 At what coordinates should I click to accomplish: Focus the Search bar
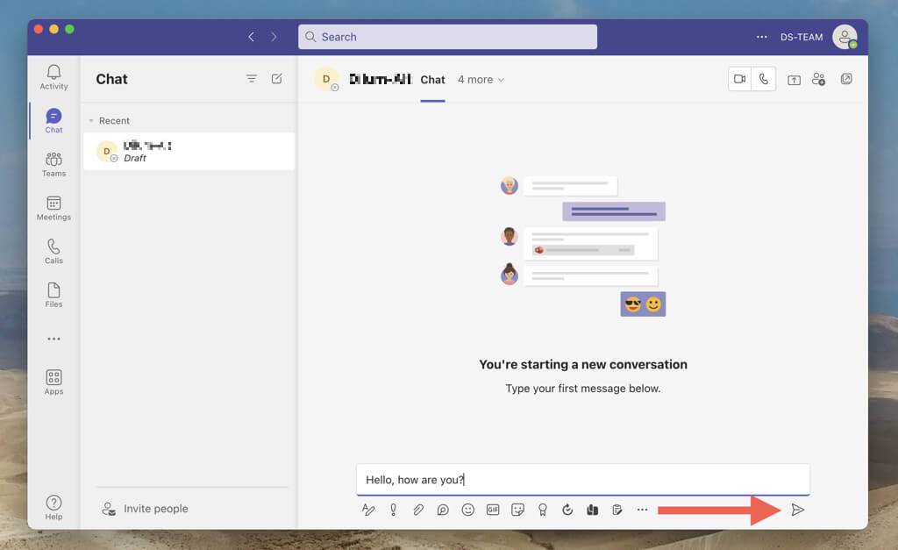[x=447, y=37]
